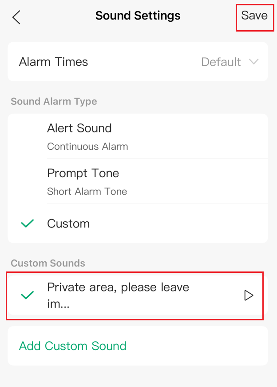Expand the Alarm Times chevron

click(x=254, y=62)
